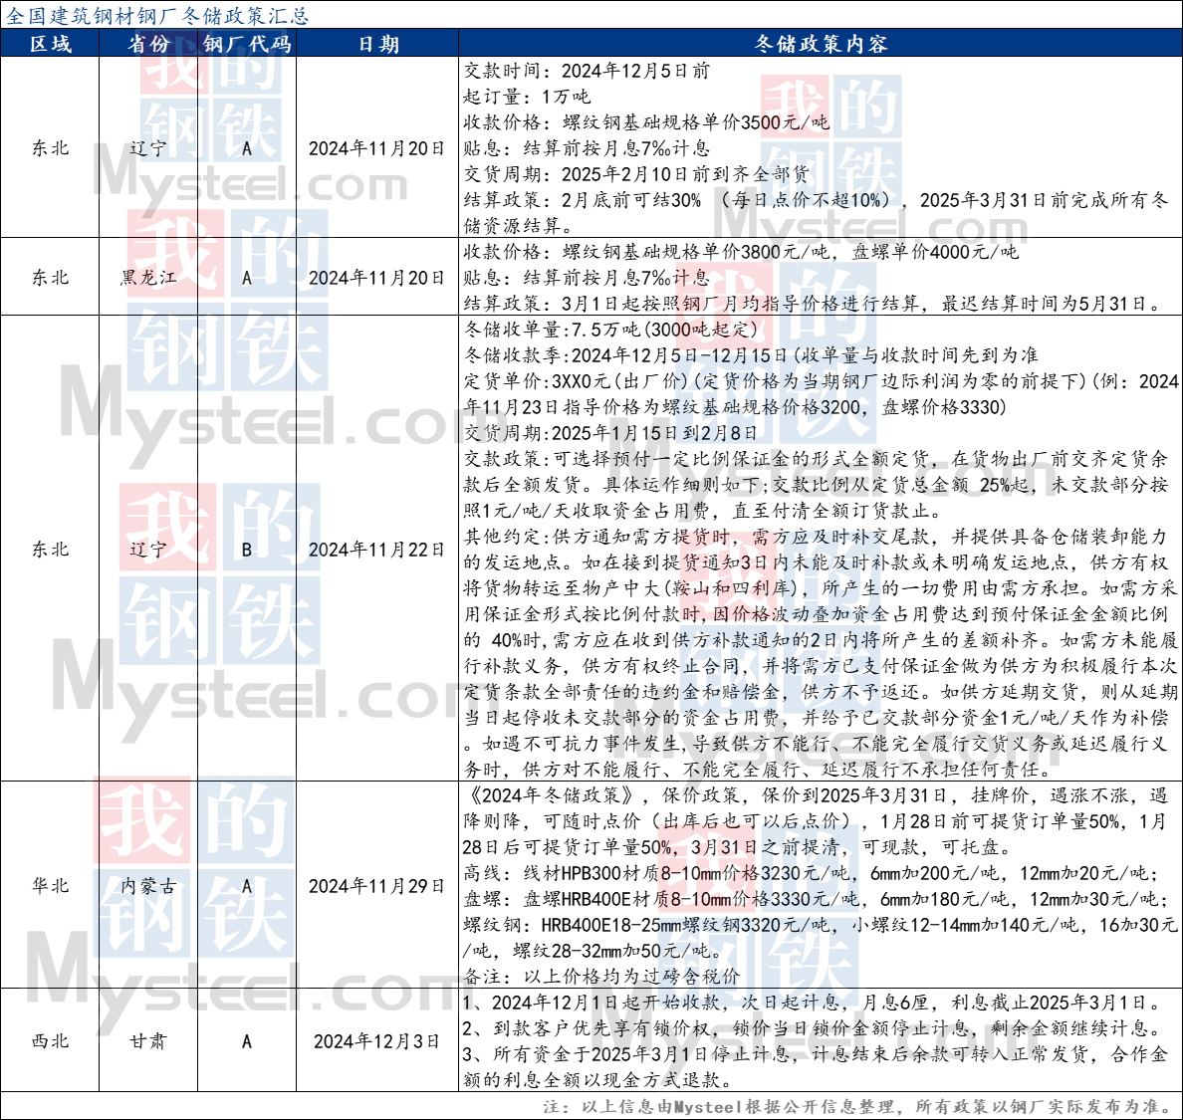This screenshot has width=1183, height=1120.
Task: Click the 华北 region cell
Action: click(x=50, y=885)
